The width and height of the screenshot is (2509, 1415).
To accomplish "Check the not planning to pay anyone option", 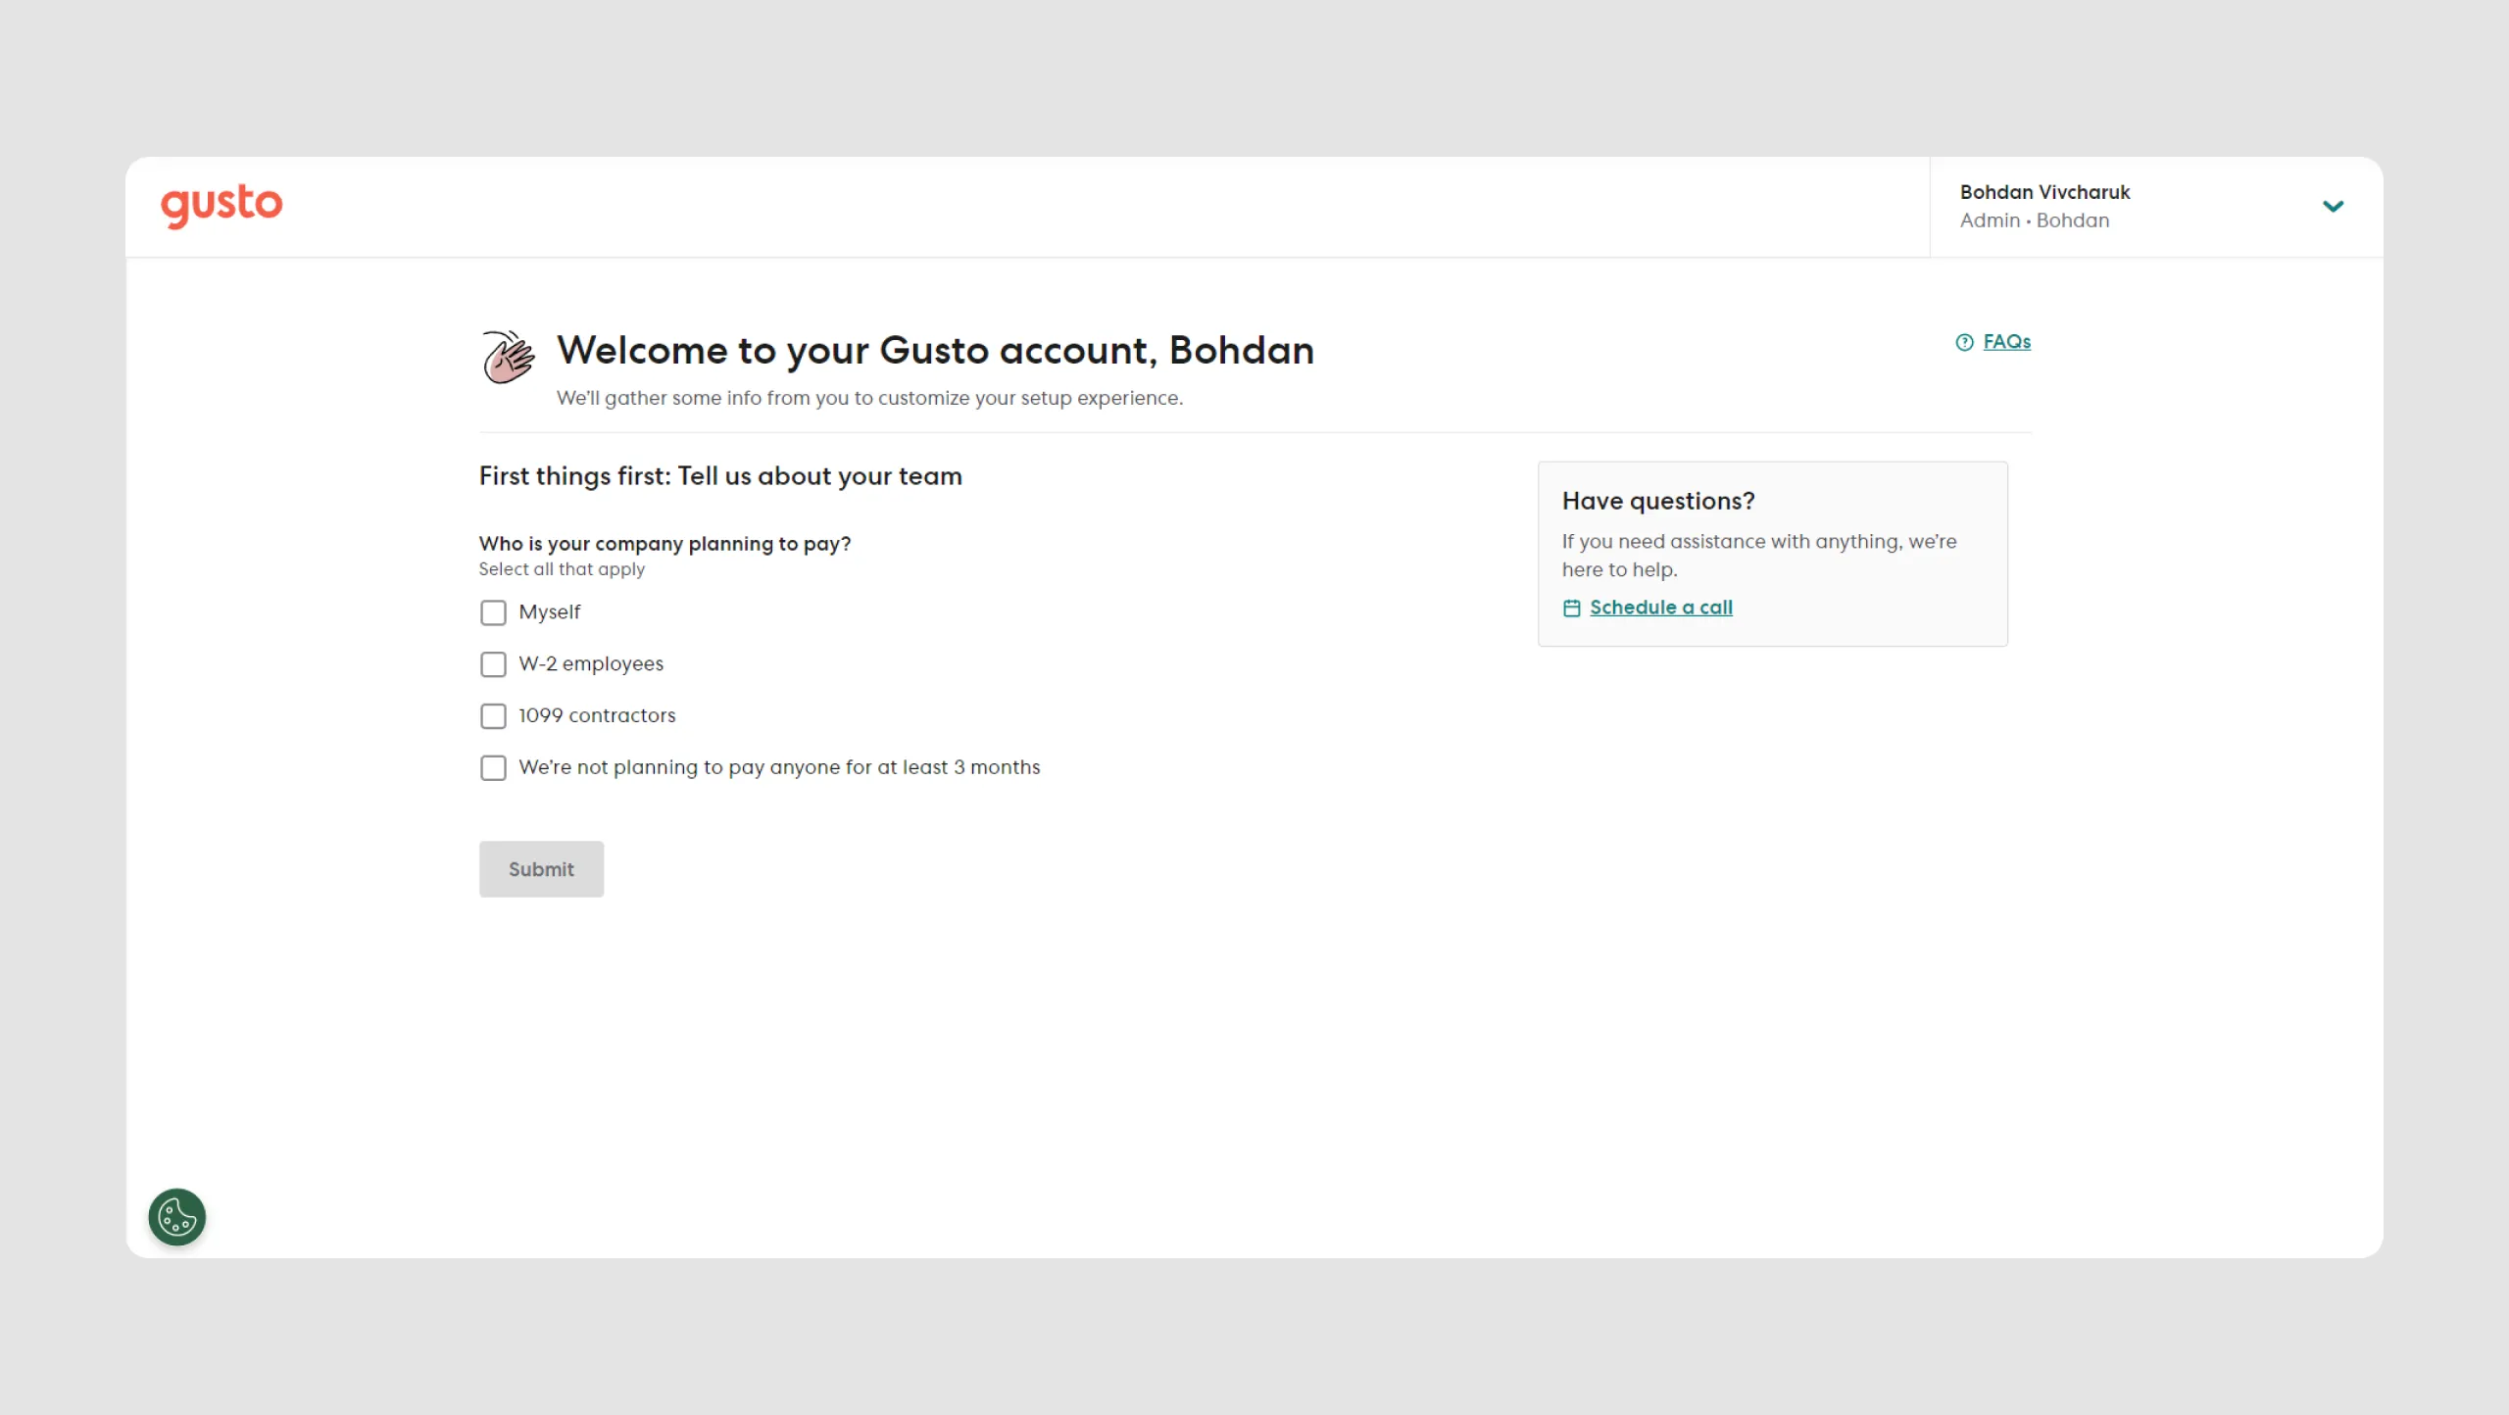I will tap(493, 767).
